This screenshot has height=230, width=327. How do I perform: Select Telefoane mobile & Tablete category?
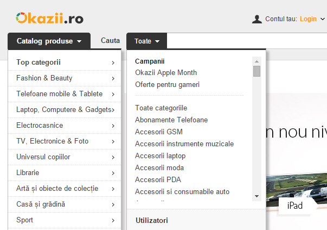[65, 94]
